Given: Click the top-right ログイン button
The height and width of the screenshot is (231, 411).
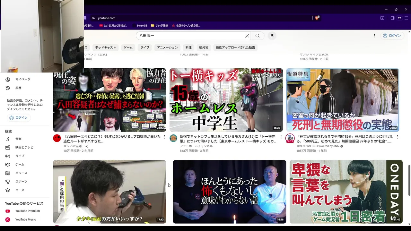Looking at the screenshot, I should pyautogui.click(x=392, y=36).
